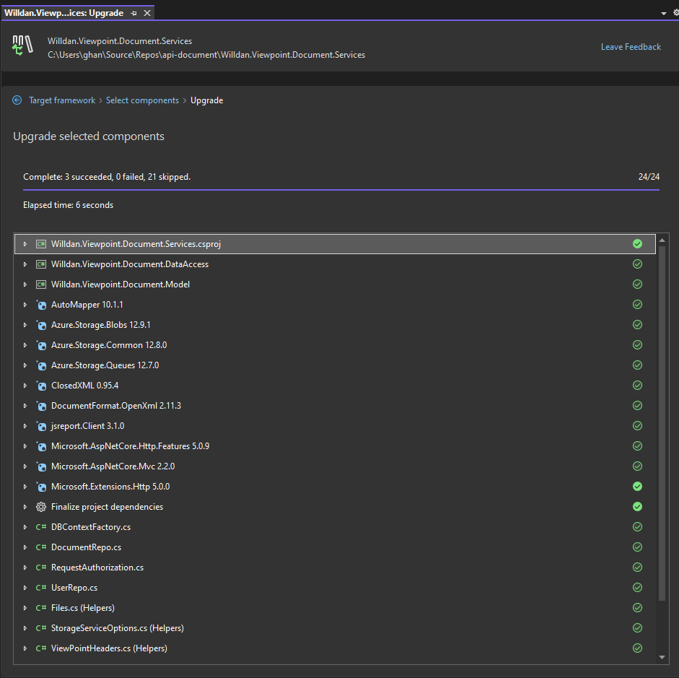Click the NuGet package icon beside AutoMapper 10.1.1

coord(41,305)
